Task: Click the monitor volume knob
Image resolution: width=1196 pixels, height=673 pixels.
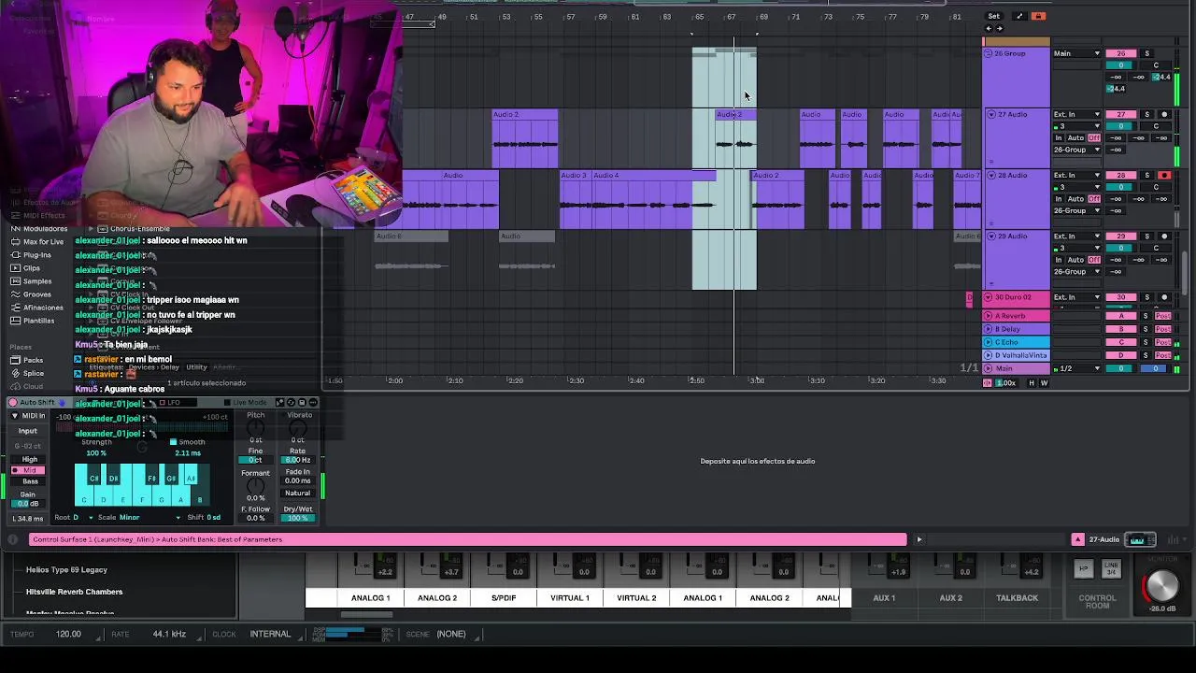Action: point(1161,586)
